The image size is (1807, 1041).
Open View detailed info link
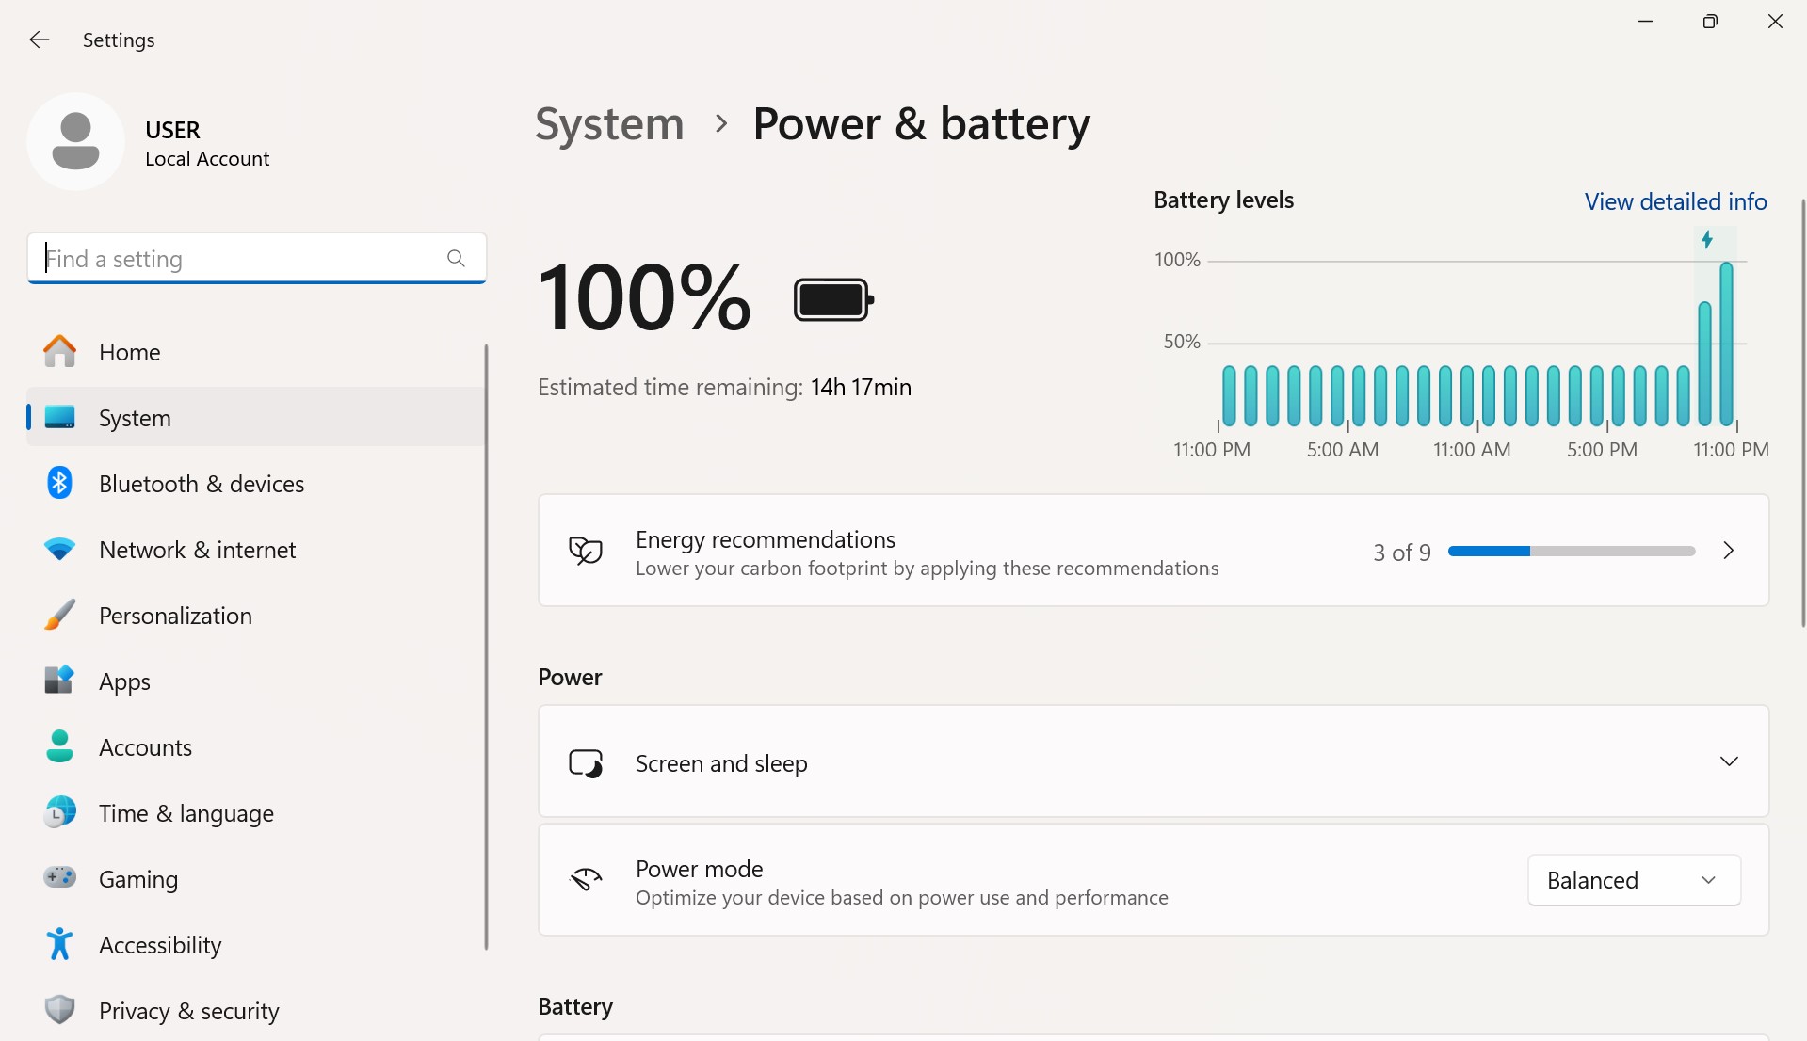click(x=1675, y=201)
